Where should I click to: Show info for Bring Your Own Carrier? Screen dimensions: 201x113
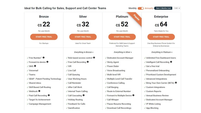(176, 83)
